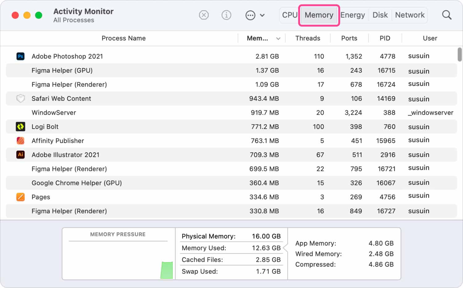Switch to the Disk tab
This screenshot has height=288, width=463.
(x=380, y=15)
